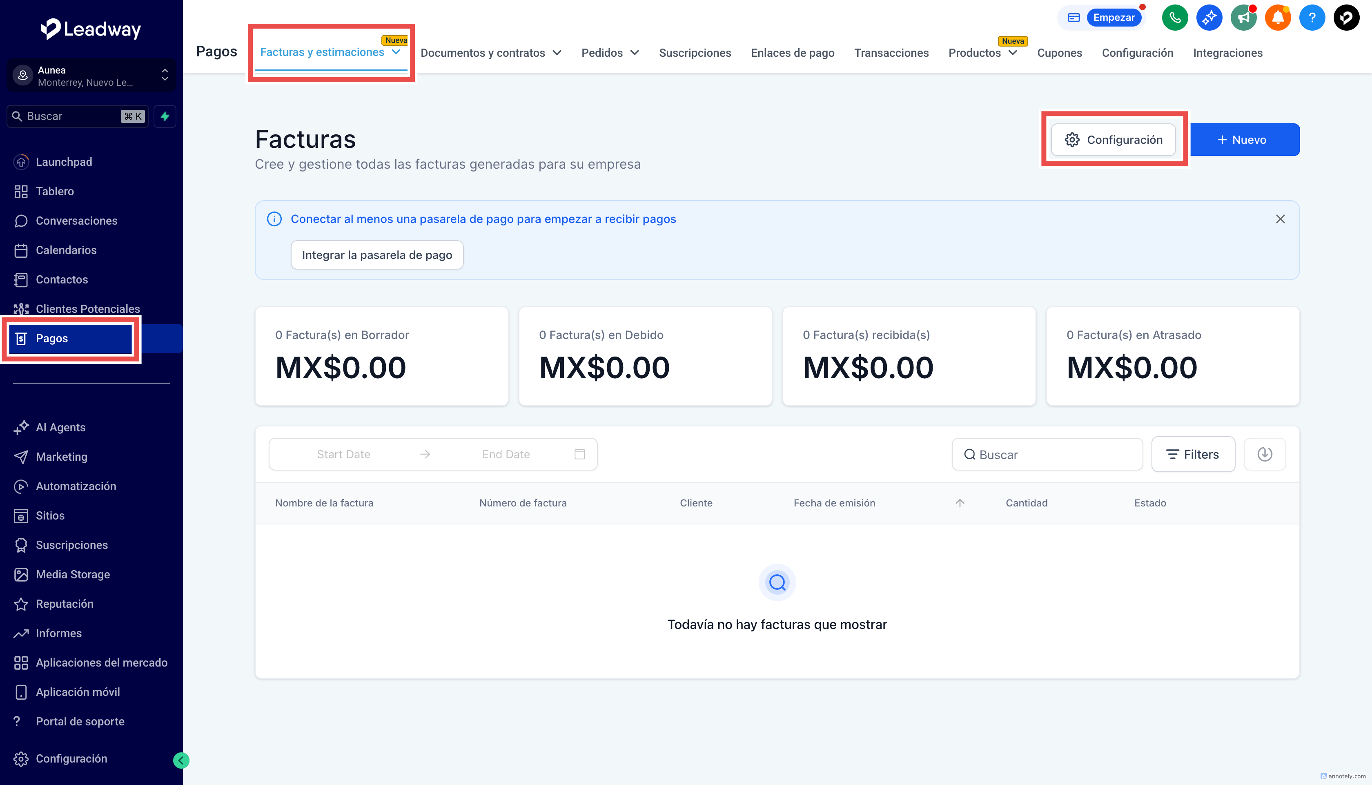Click the megaphone announcements icon

click(1243, 18)
